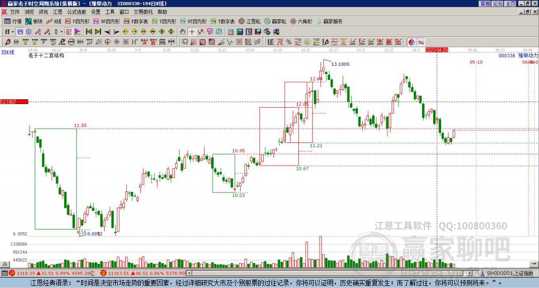Click the black left arrow icon
Screen dimensions: 539x288
(107, 32)
